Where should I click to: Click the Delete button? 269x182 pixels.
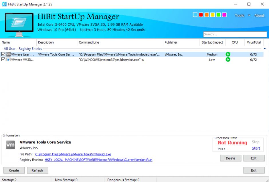(231, 158)
